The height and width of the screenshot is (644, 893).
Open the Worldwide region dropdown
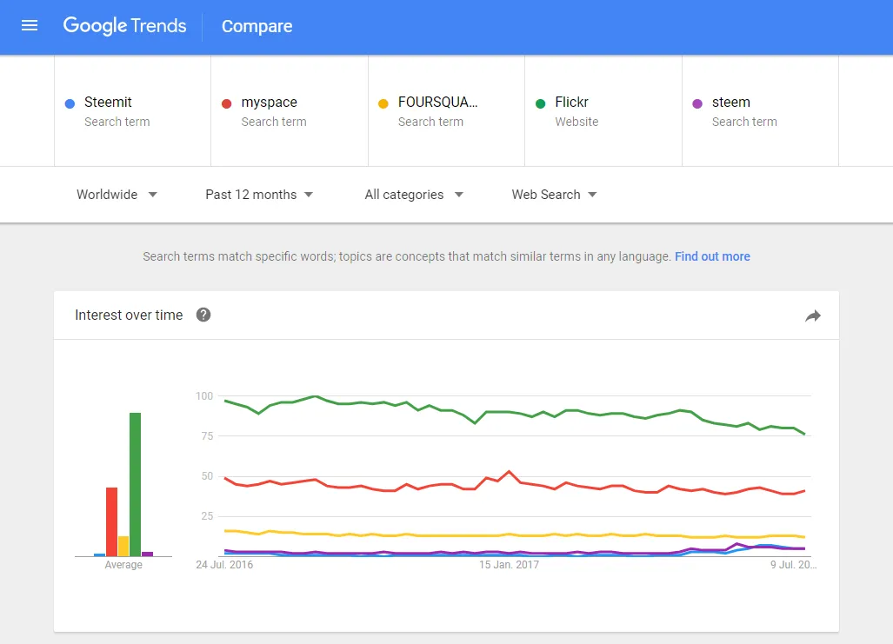click(117, 195)
